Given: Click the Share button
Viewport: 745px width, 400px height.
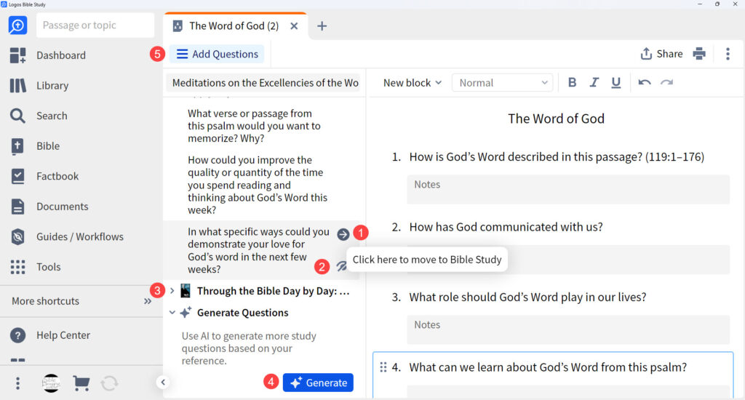Looking at the screenshot, I should click(x=661, y=54).
